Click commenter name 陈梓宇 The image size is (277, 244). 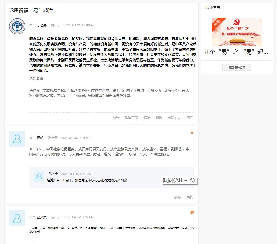[53, 174]
